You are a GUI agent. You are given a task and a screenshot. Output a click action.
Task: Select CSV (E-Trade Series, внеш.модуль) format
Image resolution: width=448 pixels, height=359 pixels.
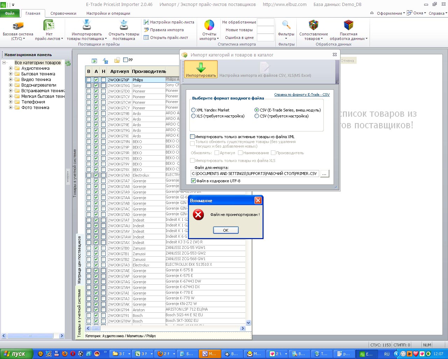click(x=257, y=110)
